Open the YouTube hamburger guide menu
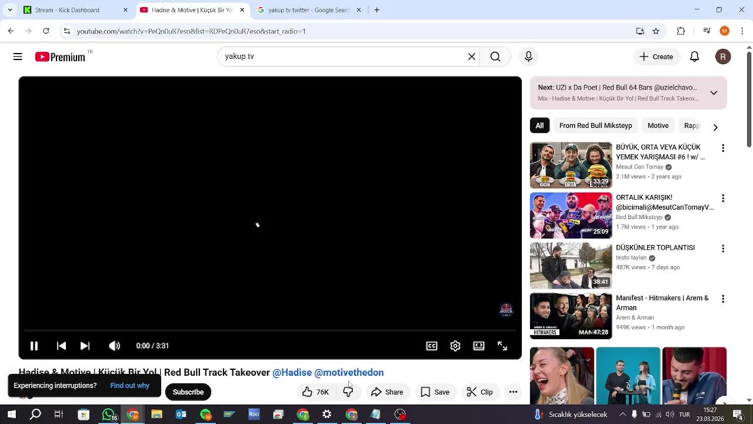The height and width of the screenshot is (424, 753). [18, 57]
